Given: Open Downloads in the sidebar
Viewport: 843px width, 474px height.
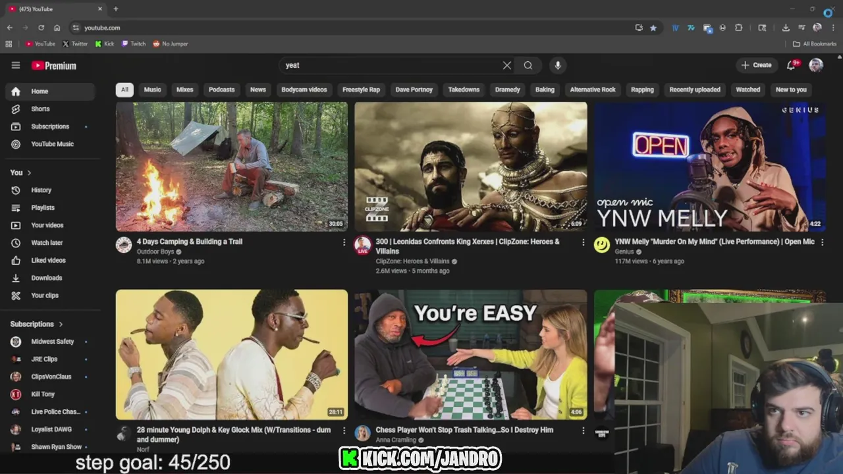Looking at the screenshot, I should [x=50, y=278].
